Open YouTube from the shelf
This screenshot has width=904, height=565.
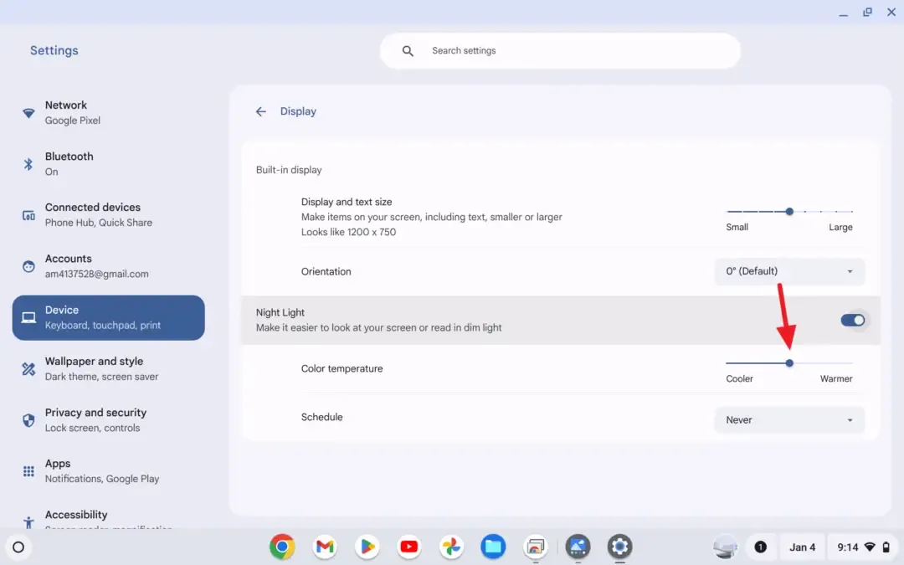click(409, 547)
